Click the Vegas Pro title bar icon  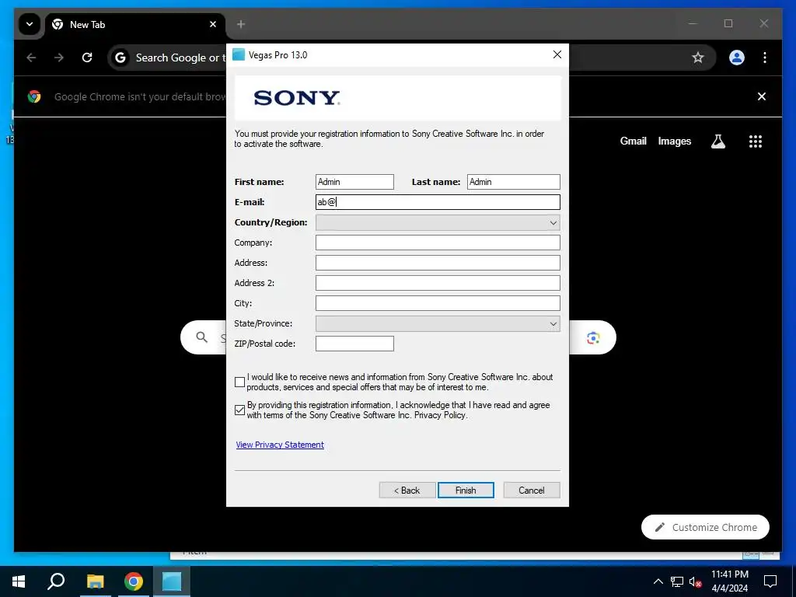(239, 54)
